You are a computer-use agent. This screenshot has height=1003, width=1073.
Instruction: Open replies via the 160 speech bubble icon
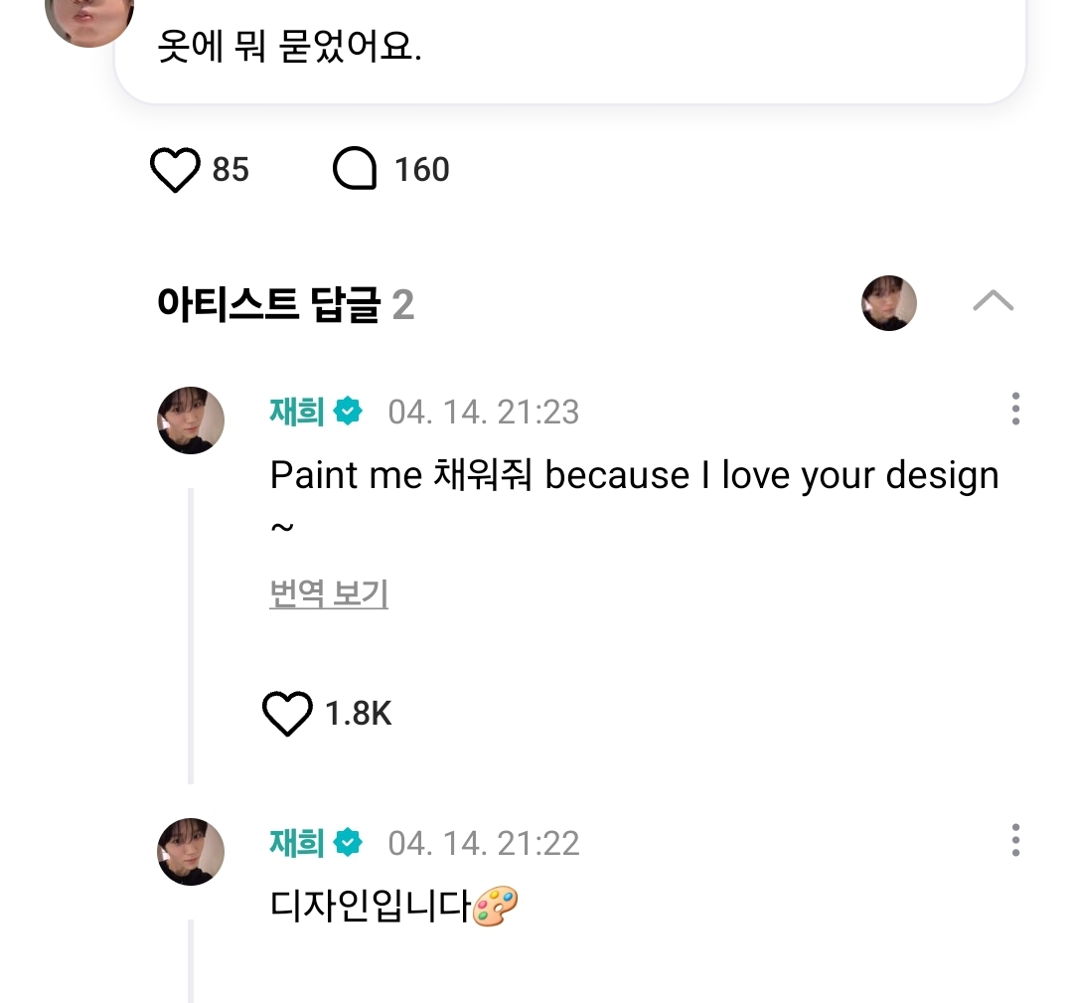coord(355,170)
